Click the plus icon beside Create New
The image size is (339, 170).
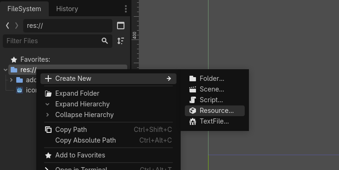coord(48,78)
